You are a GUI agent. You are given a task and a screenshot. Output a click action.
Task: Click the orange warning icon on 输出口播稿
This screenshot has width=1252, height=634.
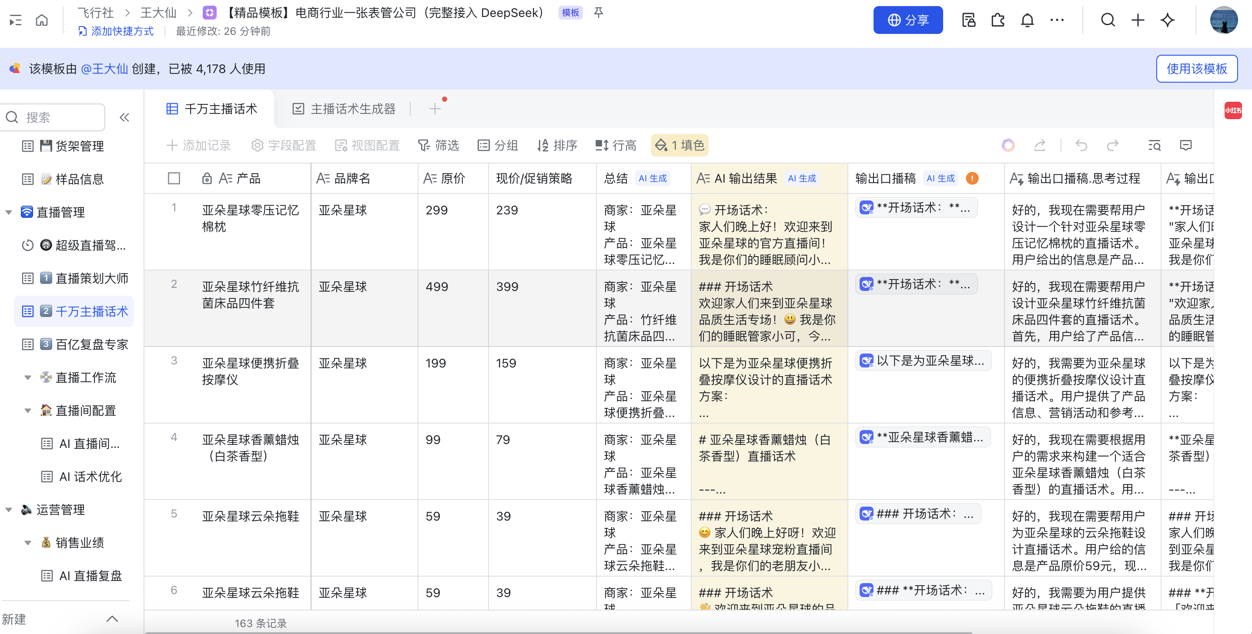(972, 178)
